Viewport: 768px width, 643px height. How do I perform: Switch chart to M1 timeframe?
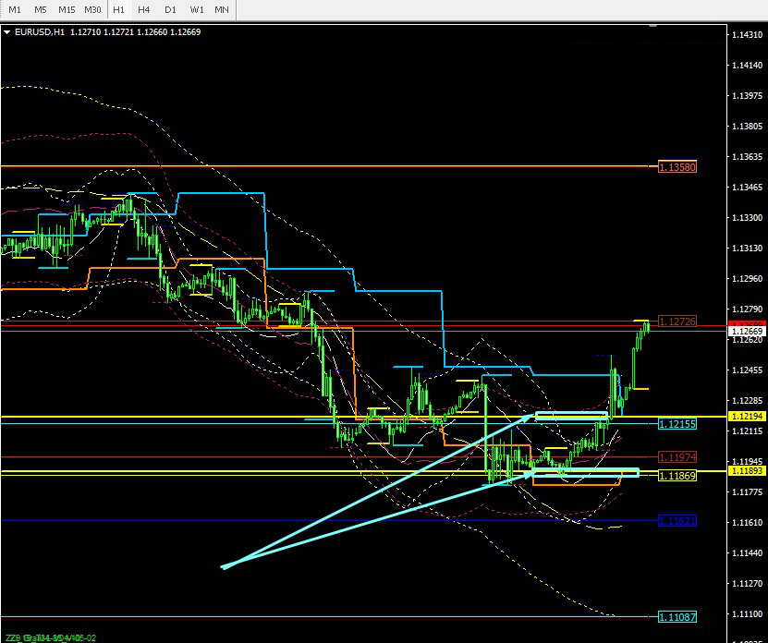point(15,9)
